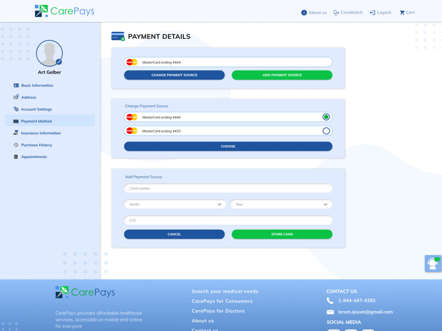
Task: Select MasterCard ending 4444 radio button
Action: tap(326, 117)
